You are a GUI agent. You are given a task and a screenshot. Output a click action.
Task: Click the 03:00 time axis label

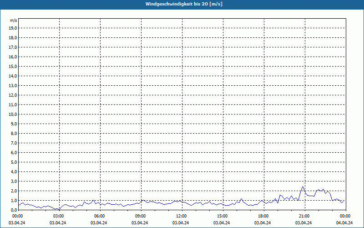pos(59,216)
